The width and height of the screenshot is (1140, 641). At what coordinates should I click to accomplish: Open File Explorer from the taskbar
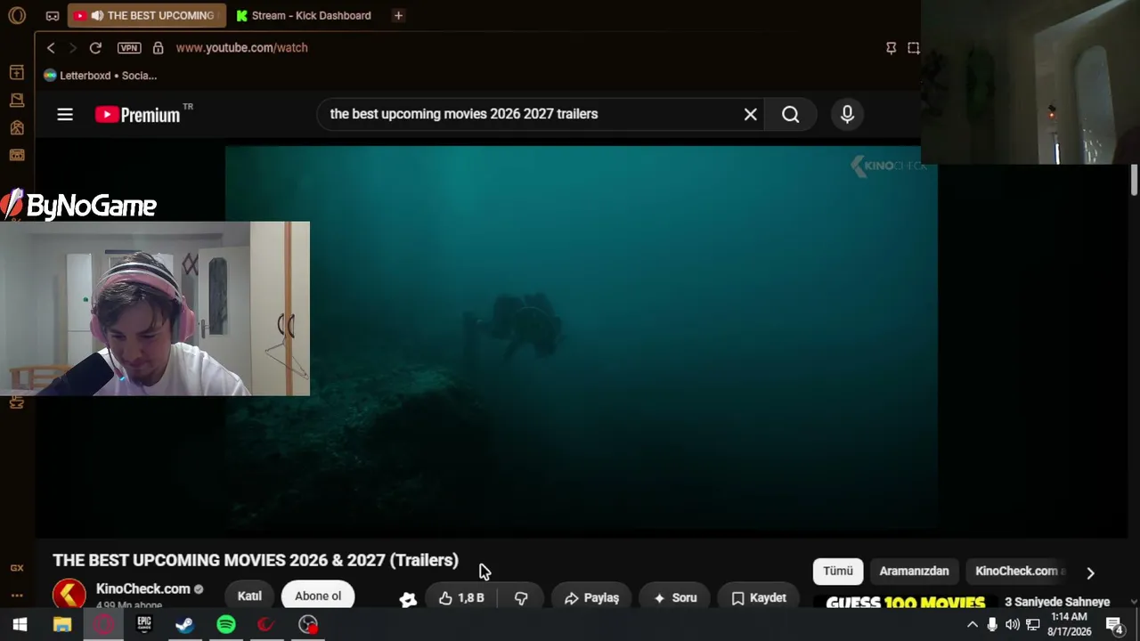pos(61,625)
